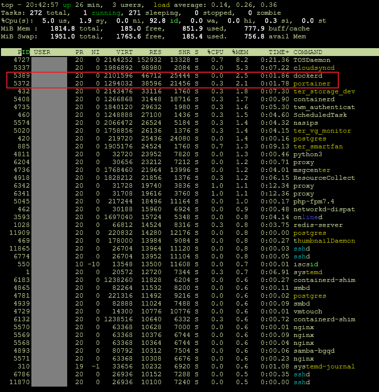
Task: Click the redis-server process name
Action: point(318,225)
